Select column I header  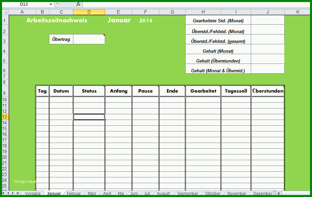236,12
